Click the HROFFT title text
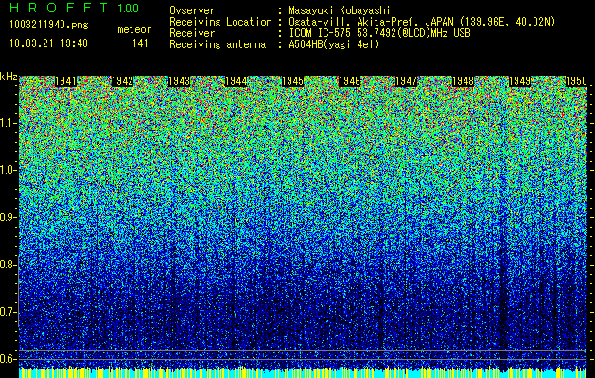This screenshot has height=378, width=595. (59, 9)
